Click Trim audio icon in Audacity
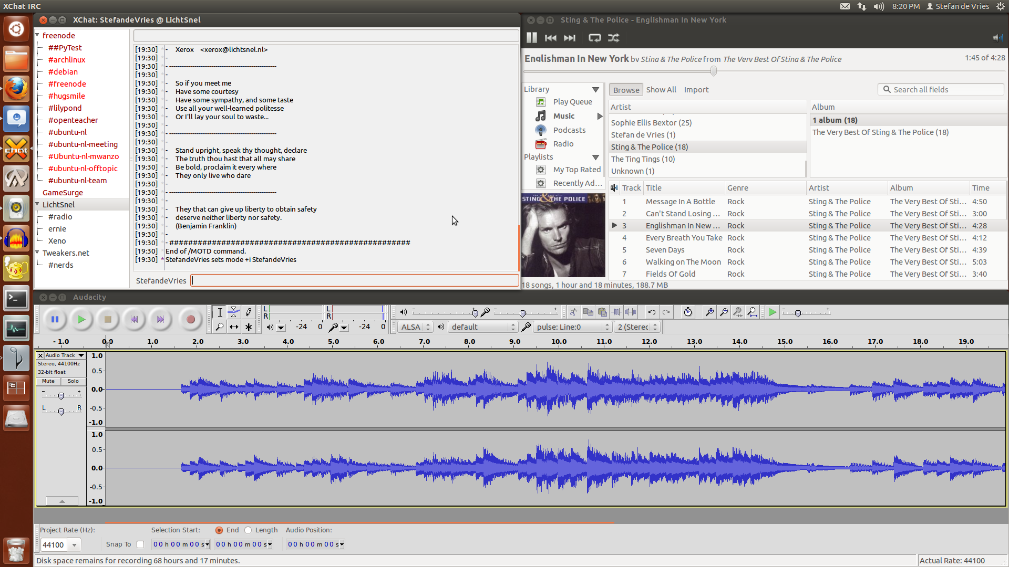The image size is (1009, 567). coord(616,312)
